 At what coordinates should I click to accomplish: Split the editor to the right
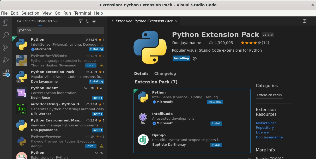coord(305,21)
